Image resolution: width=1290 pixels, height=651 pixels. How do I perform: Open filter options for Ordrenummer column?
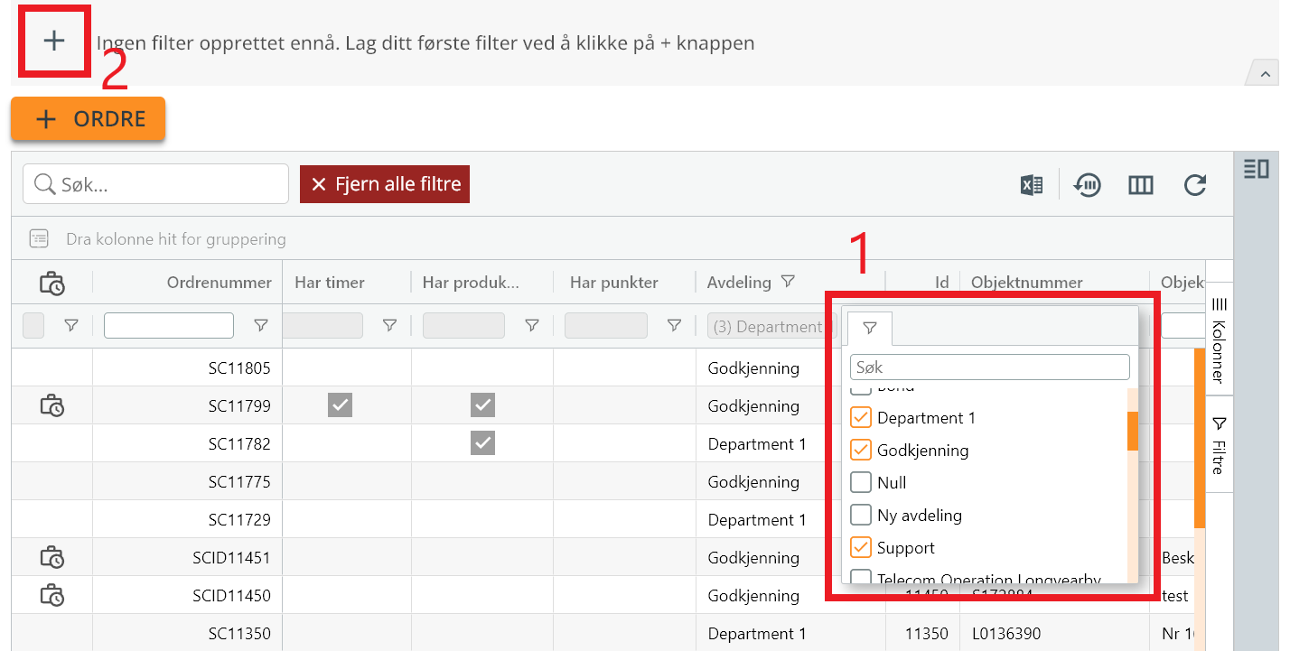point(261,326)
